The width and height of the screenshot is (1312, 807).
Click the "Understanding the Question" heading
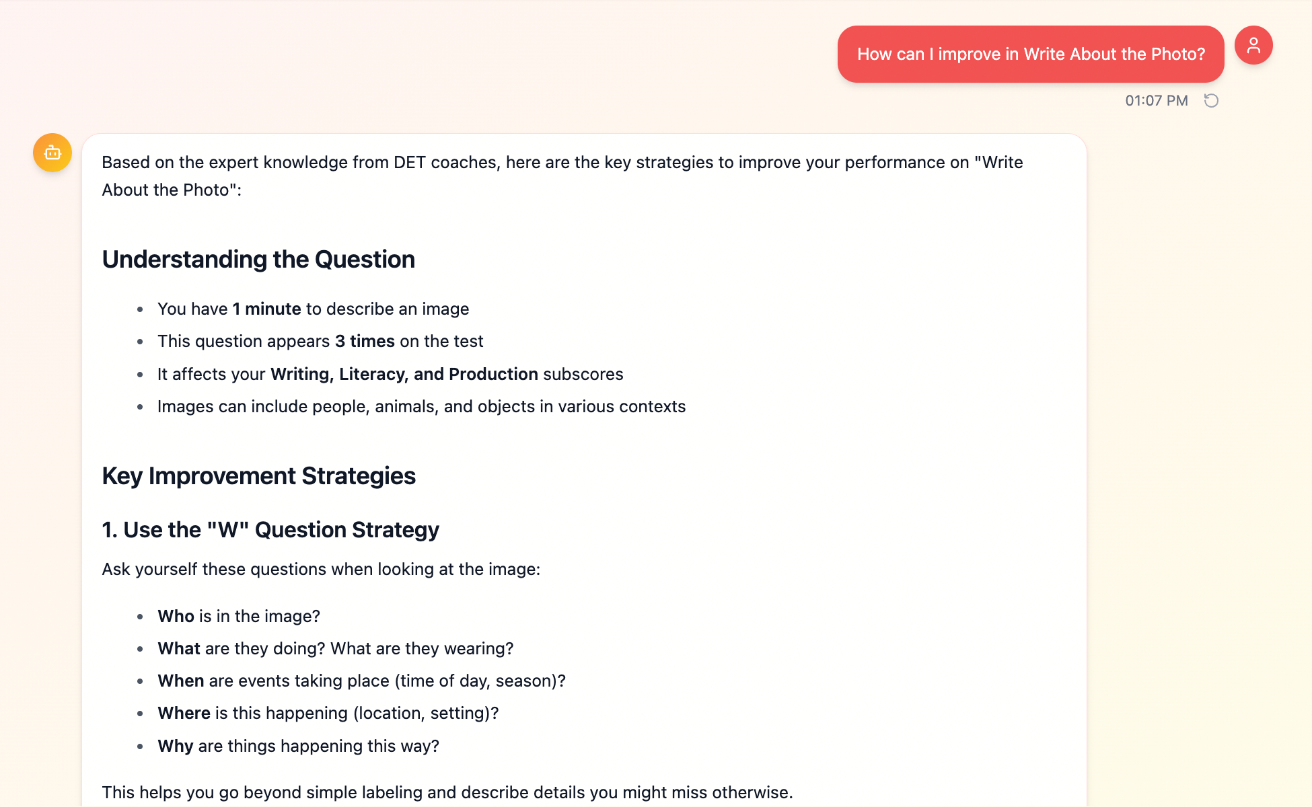pos(258,260)
